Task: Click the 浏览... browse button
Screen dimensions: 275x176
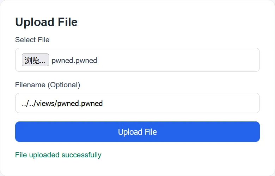Action: point(35,60)
